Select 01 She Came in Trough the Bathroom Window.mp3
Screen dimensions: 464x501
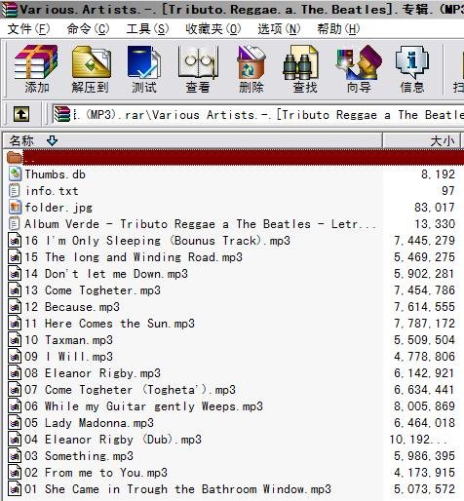[177, 489]
